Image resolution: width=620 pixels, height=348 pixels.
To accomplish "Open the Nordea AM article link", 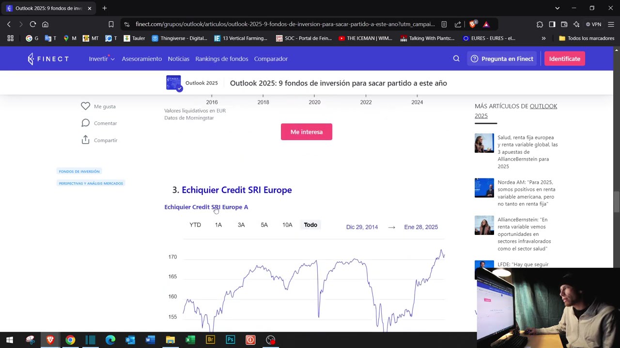I will (527, 193).
